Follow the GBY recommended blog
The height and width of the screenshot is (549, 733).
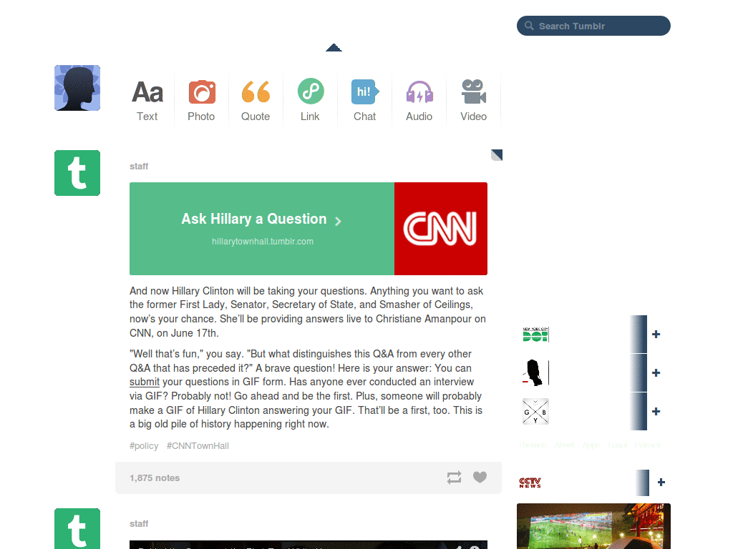click(x=656, y=411)
